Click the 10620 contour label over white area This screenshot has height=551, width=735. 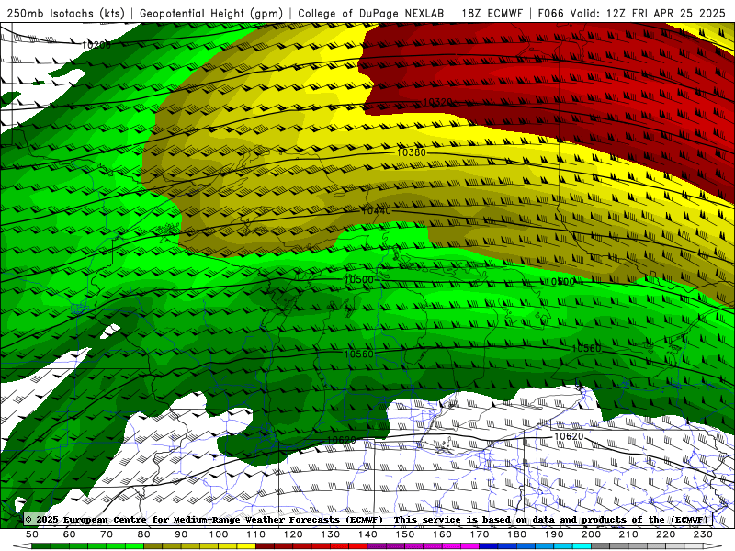(569, 437)
